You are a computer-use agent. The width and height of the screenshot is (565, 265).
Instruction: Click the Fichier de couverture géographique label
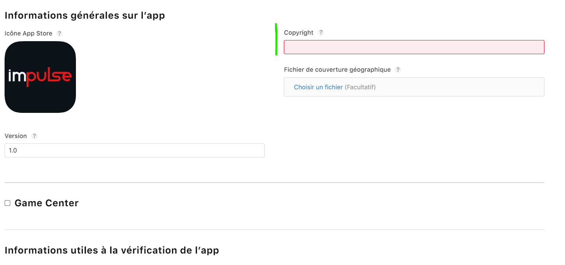(x=337, y=70)
